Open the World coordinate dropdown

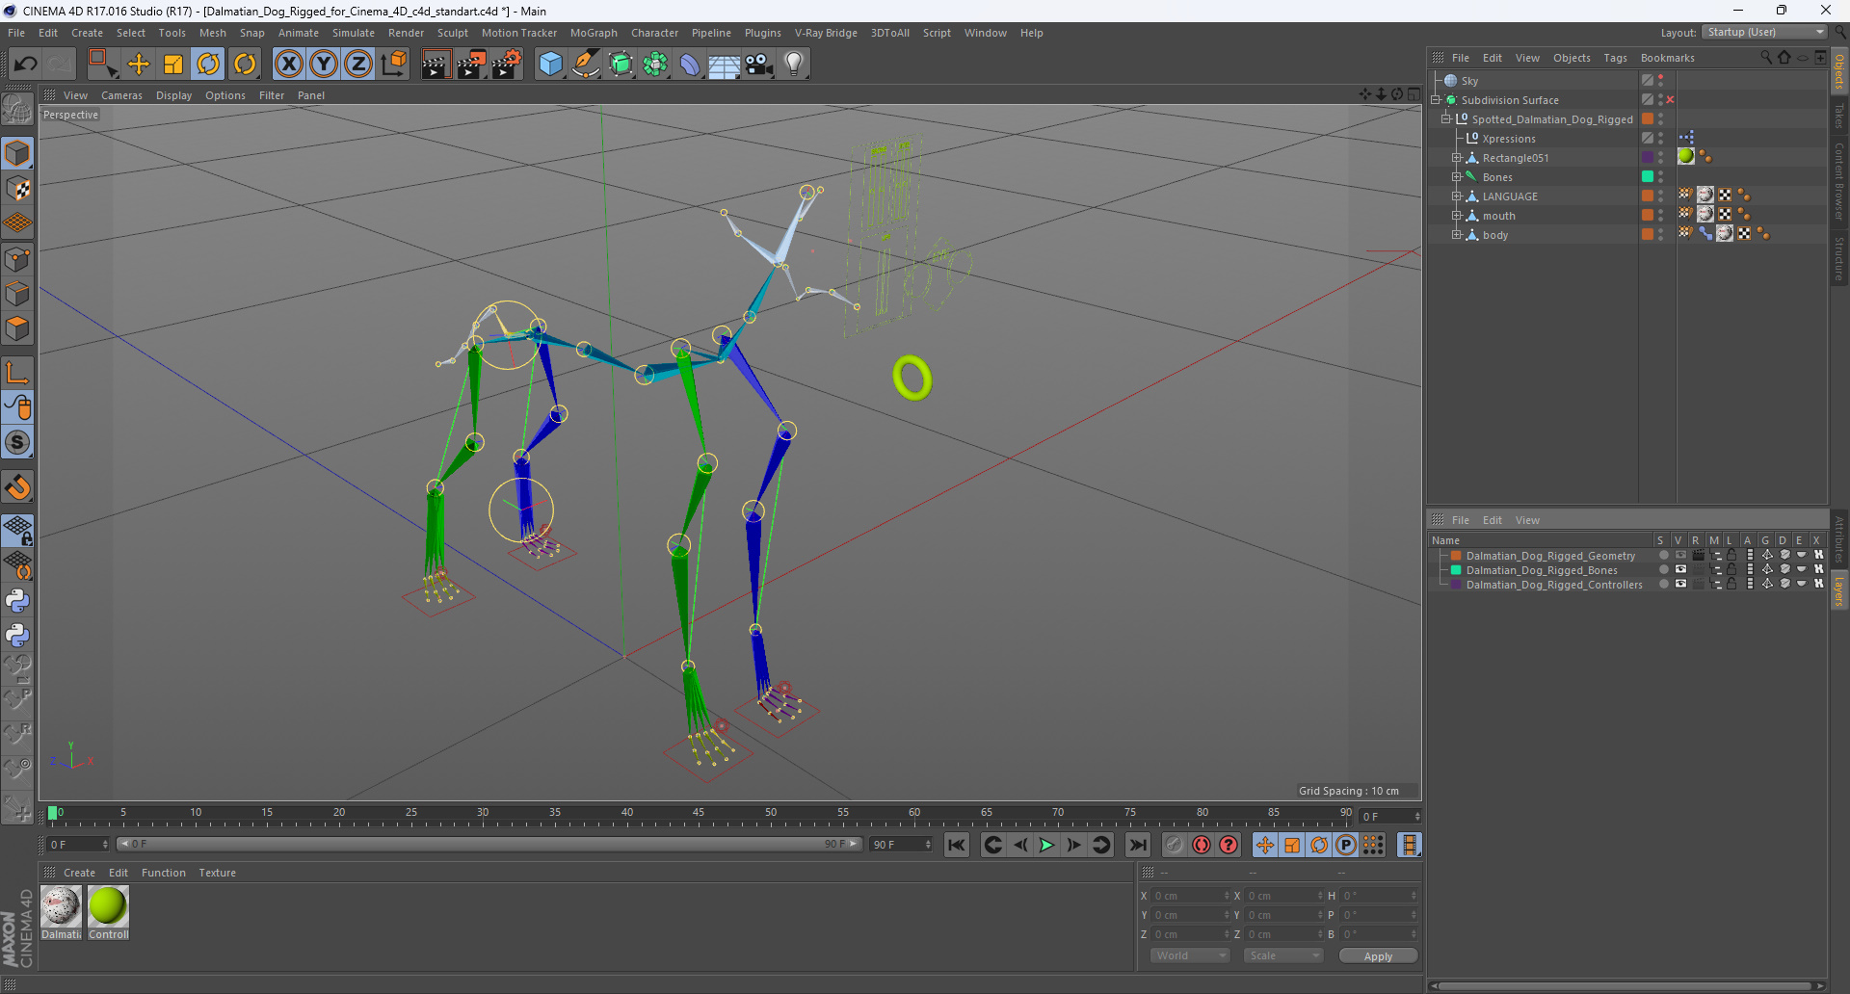[1190, 955]
